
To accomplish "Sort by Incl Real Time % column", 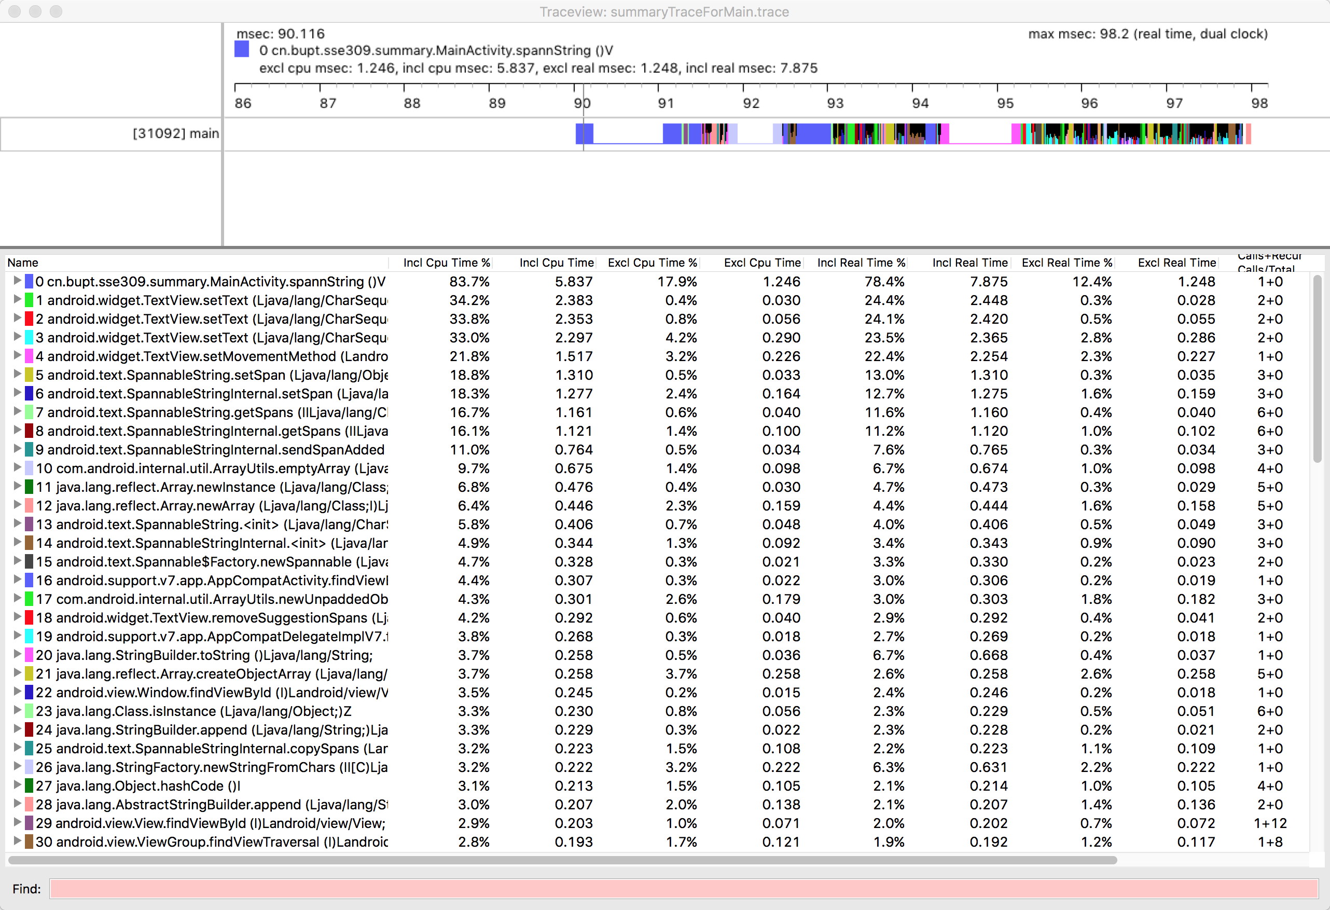I will coord(861,263).
